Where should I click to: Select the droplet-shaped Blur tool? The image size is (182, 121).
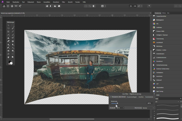pos(13,44)
